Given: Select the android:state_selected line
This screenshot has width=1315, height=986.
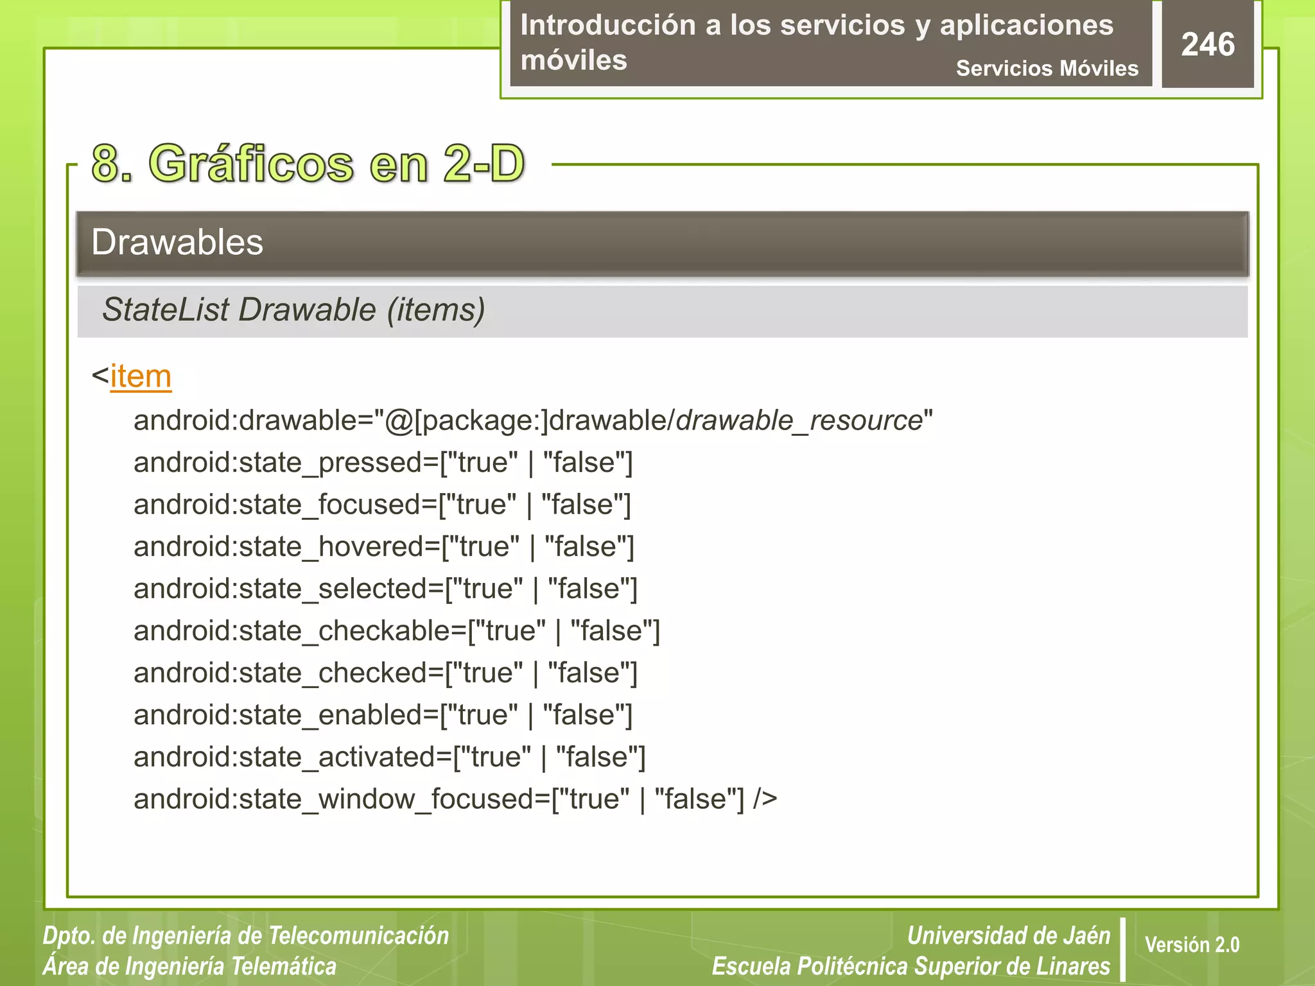Looking at the screenshot, I should click(x=386, y=589).
